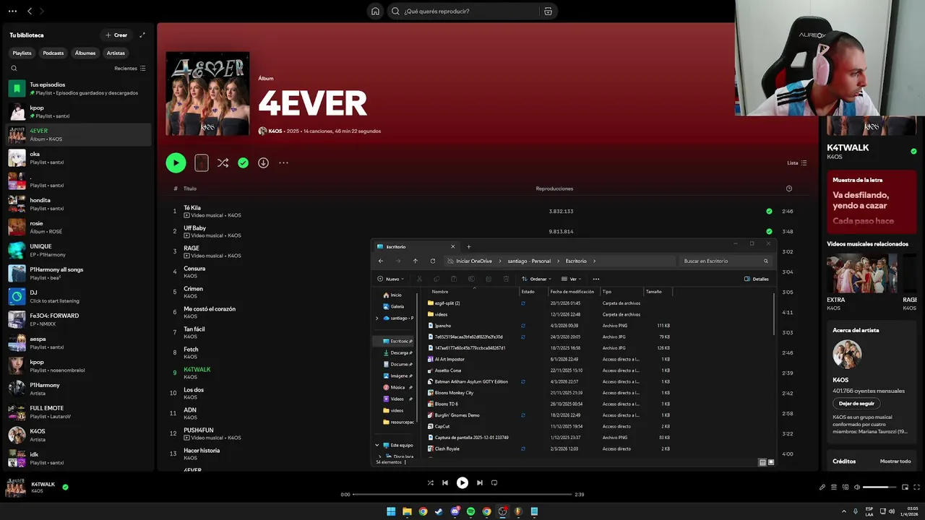Click in the ¿Qué querés reproducir? search field
The height and width of the screenshot is (520, 925).
pyautogui.click(x=468, y=11)
